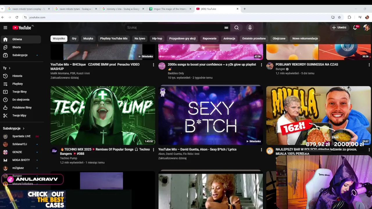Open the browser extensions puzzle icon
Image resolution: width=372 pixels, height=209 pixels.
[x=349, y=17]
